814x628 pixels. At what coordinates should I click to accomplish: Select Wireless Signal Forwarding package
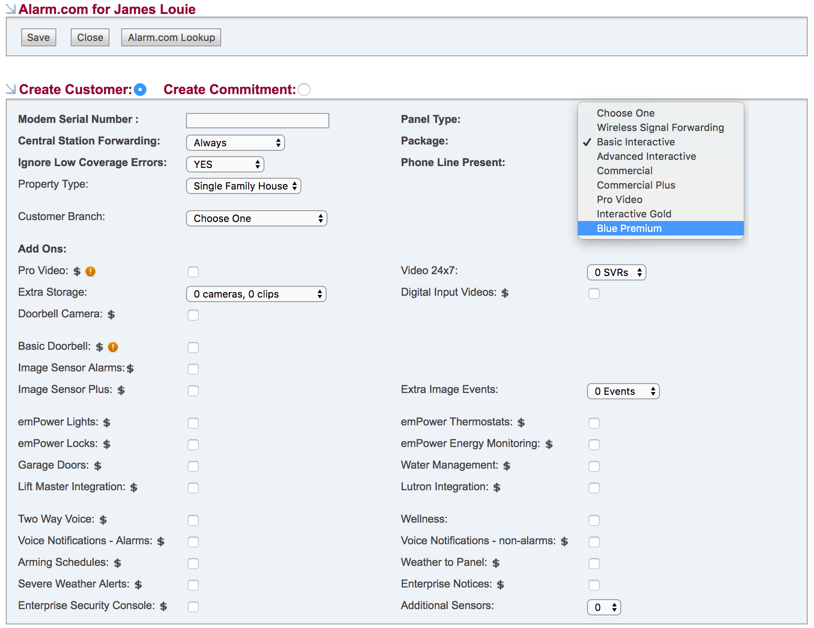pos(660,127)
